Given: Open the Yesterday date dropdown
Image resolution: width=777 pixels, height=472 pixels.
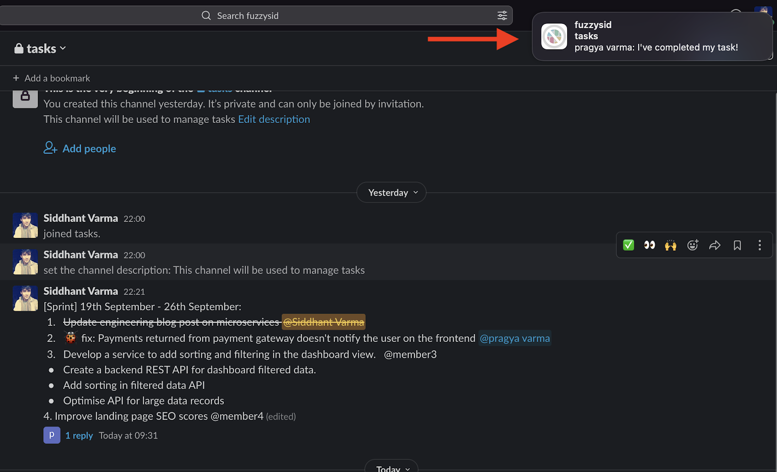Looking at the screenshot, I should point(391,193).
